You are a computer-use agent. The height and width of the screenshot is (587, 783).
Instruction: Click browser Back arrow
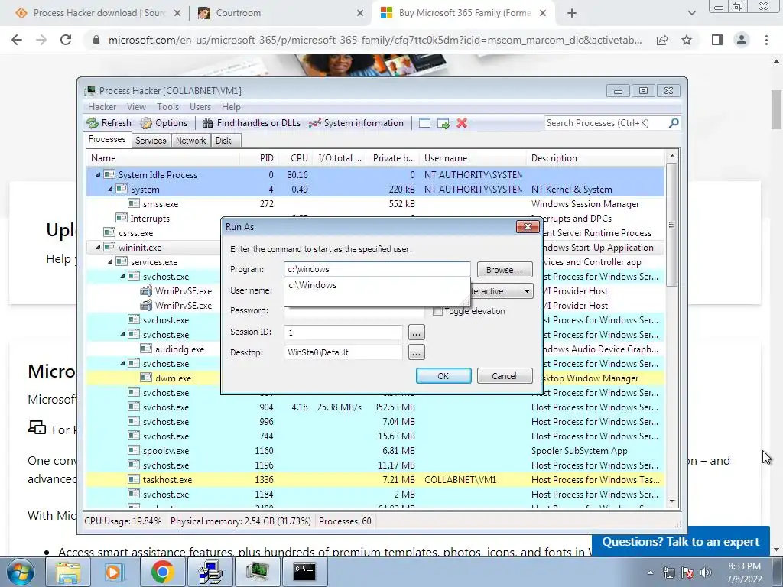click(x=17, y=40)
